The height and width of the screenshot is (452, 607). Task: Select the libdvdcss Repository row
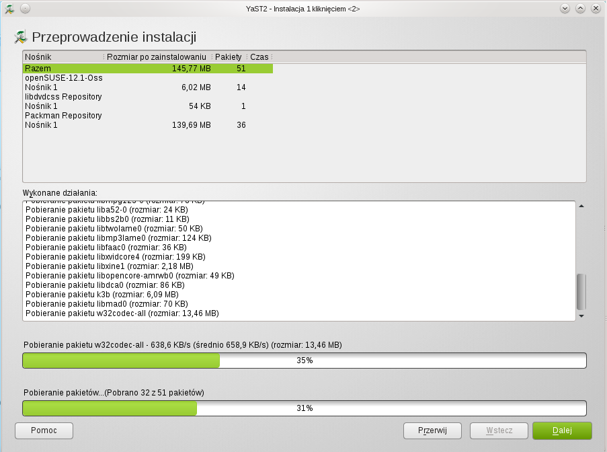click(x=63, y=97)
